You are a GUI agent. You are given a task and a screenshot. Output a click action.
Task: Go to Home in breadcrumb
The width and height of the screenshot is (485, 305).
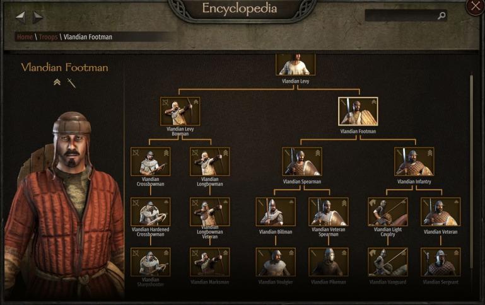tap(25, 37)
